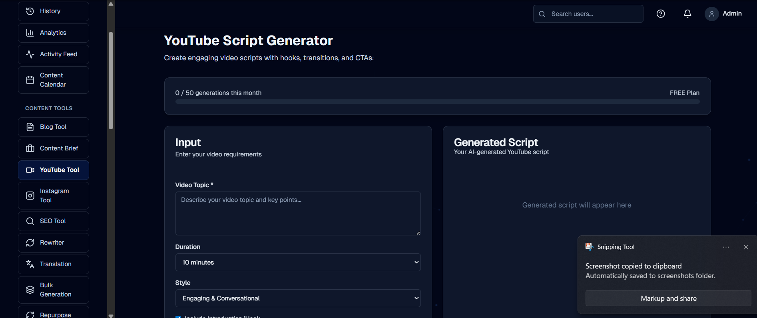The width and height of the screenshot is (757, 318).
Task: Click the Rewriter refresh icon
Action: click(x=30, y=243)
